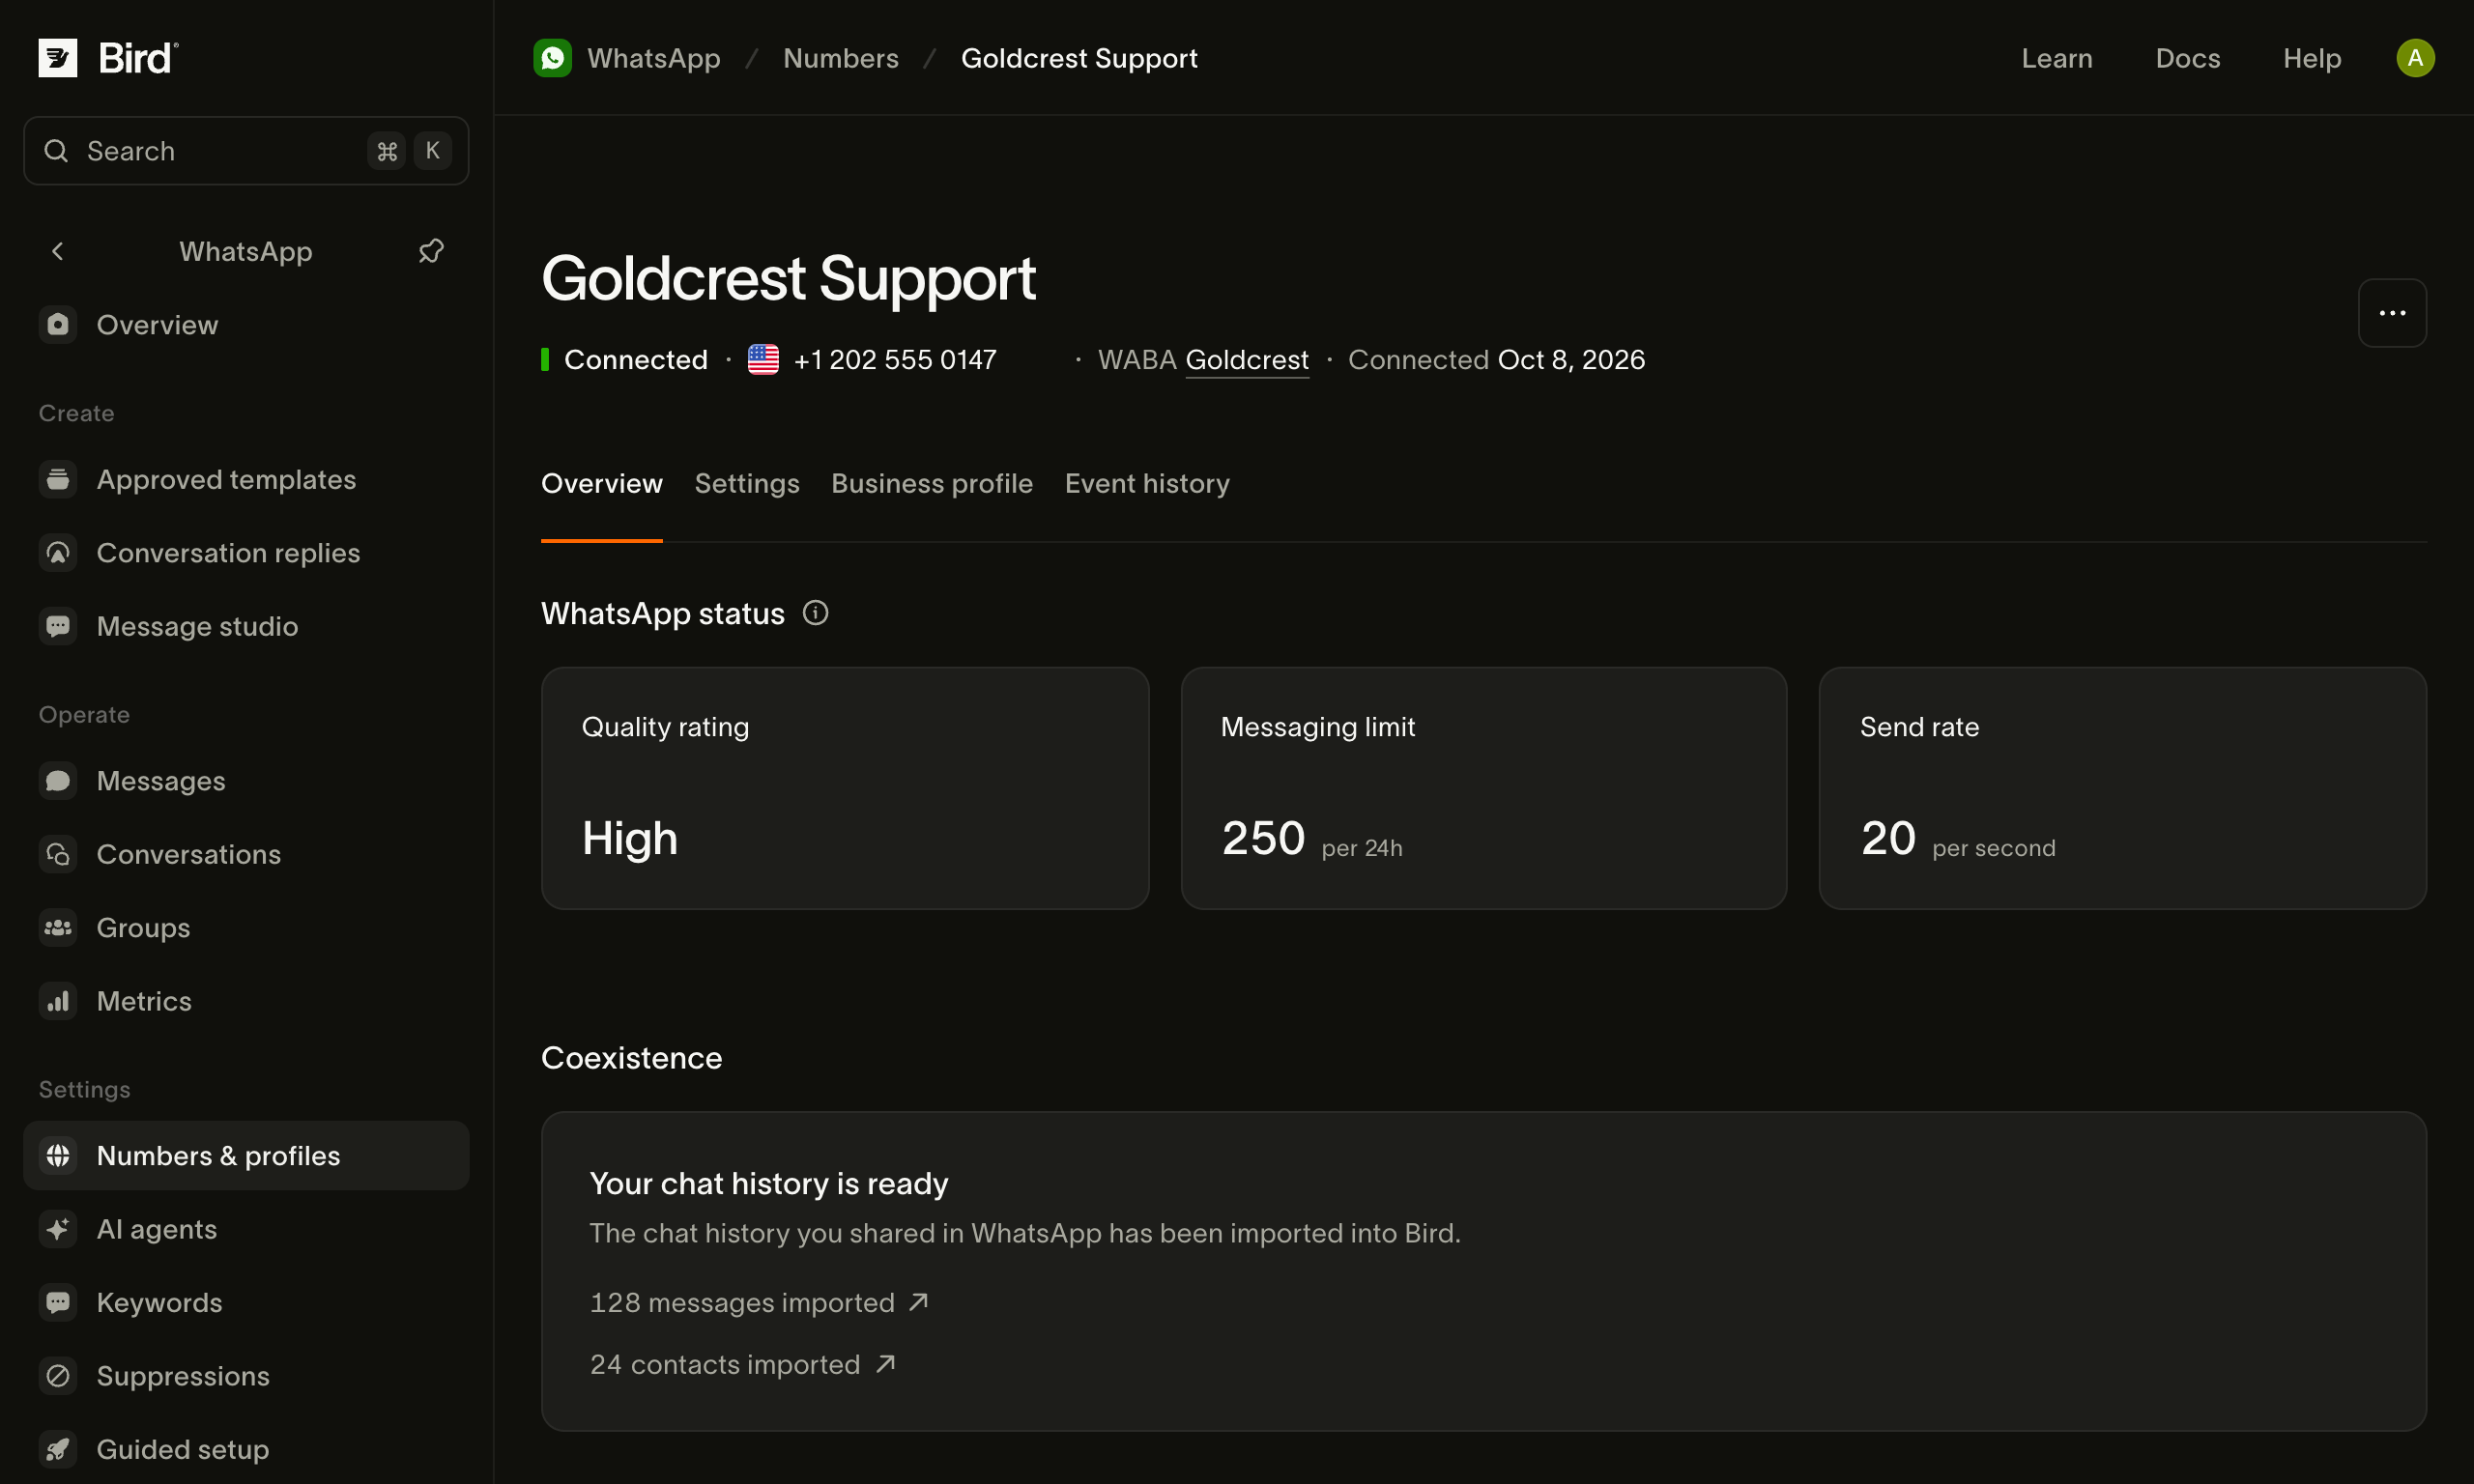Click the pin icon next to WhatsApp
This screenshot has width=2474, height=1484.
click(x=431, y=251)
